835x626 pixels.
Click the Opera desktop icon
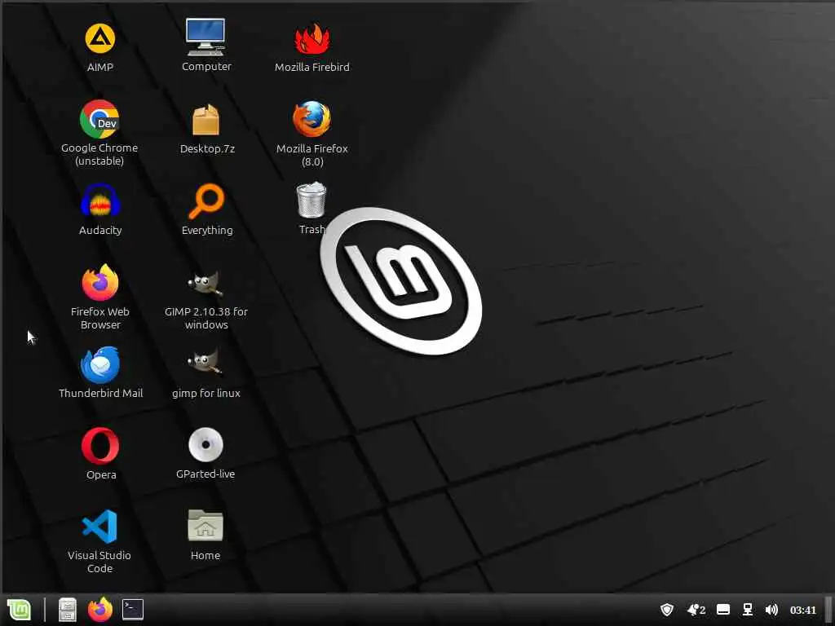tap(100, 446)
